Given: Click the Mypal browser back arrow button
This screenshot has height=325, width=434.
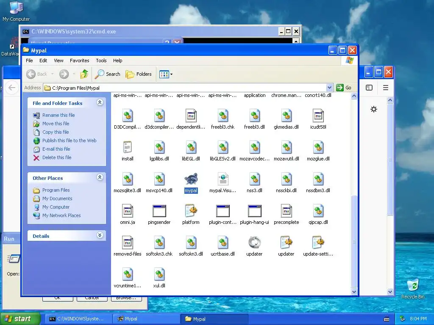Looking at the screenshot, I should (11, 88).
